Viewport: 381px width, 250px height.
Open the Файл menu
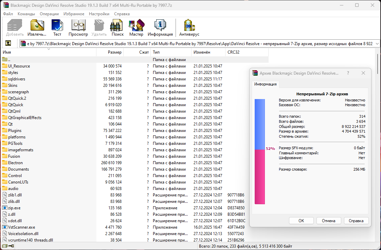pyautogui.click(x=8, y=14)
